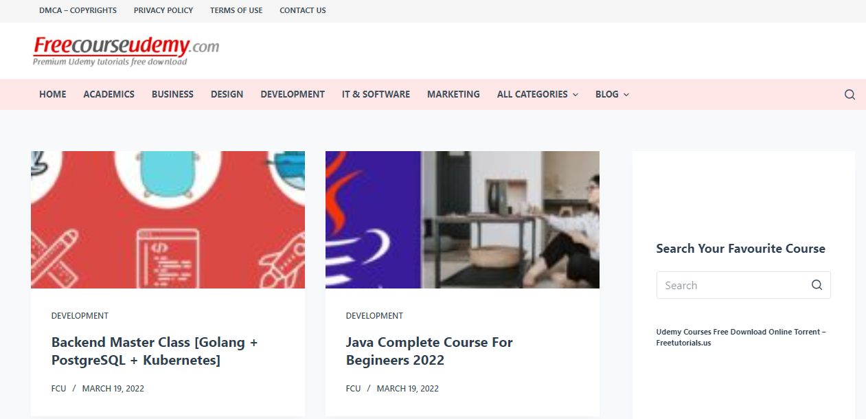Click Development tag on Backend course card
The image size is (866, 419).
80,316
